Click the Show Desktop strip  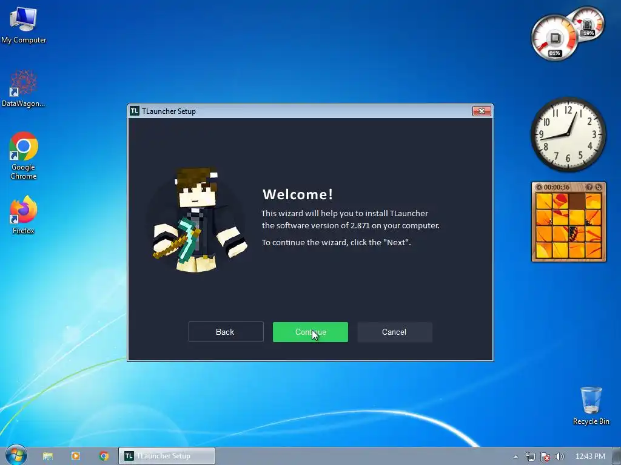tap(617, 456)
